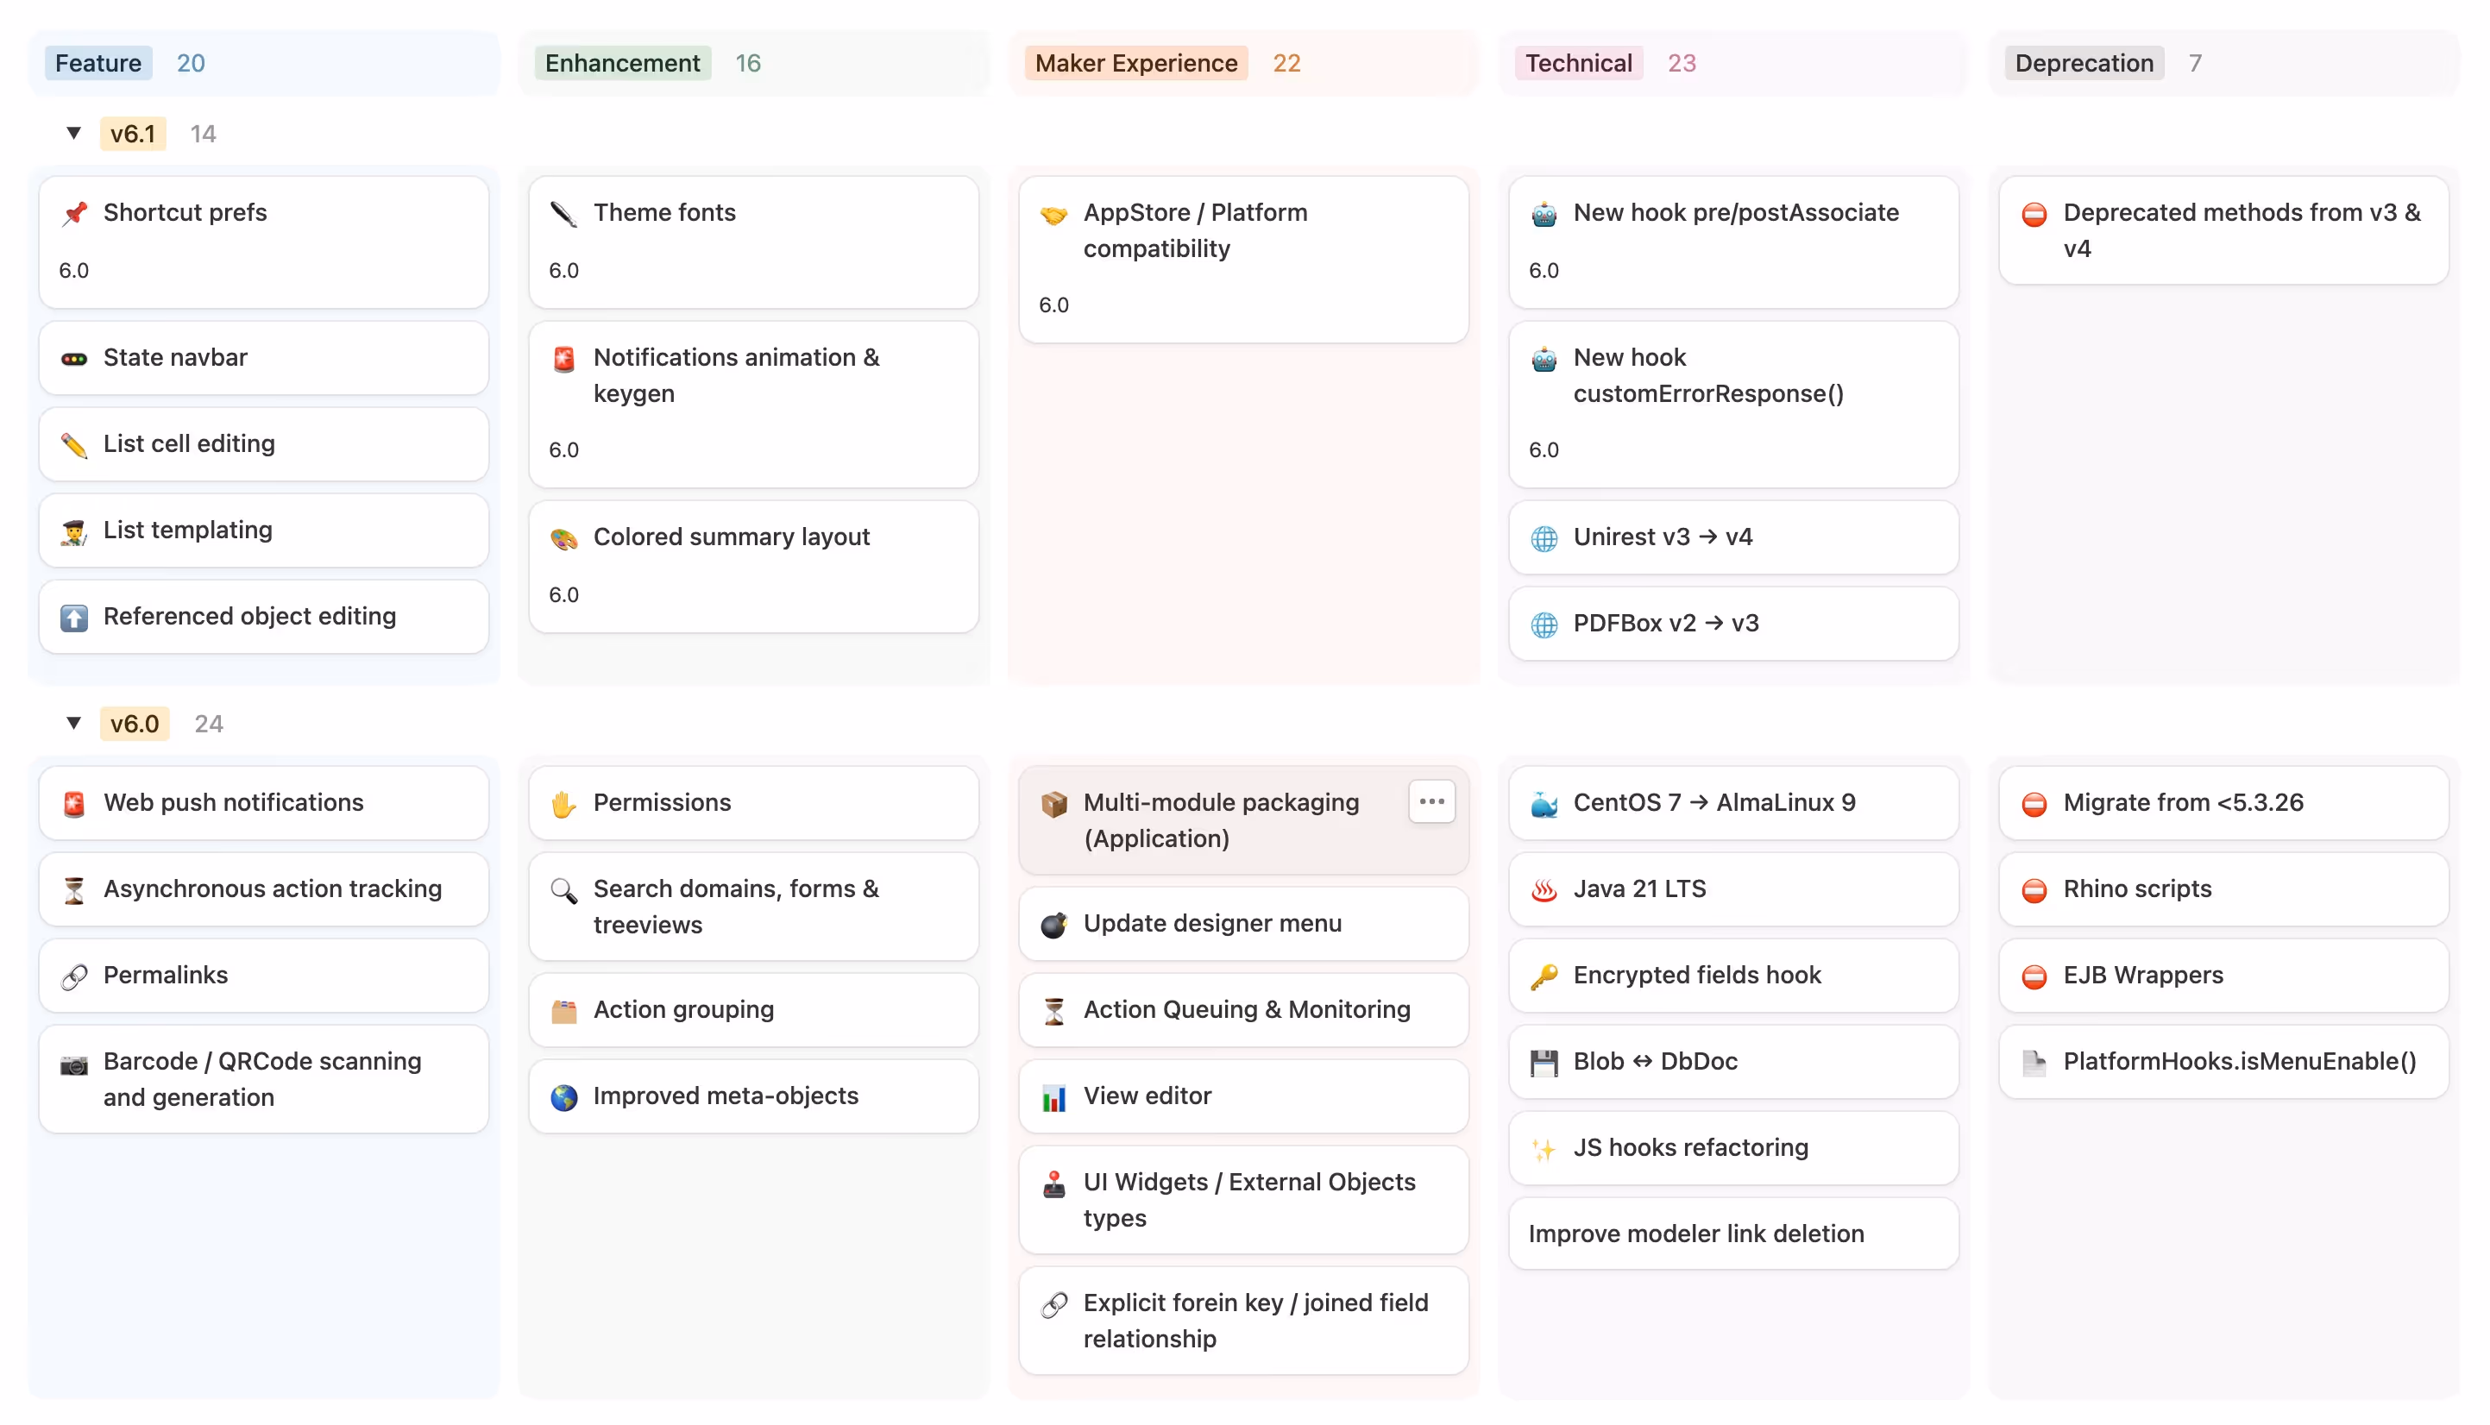Click the 6.0 value under Shortcut prefs
The image size is (2490, 1425).
[74, 270]
